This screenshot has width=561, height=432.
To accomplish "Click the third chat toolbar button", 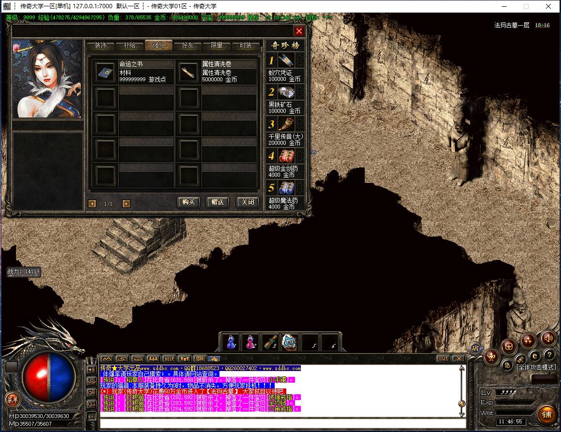I will tap(138, 358).
